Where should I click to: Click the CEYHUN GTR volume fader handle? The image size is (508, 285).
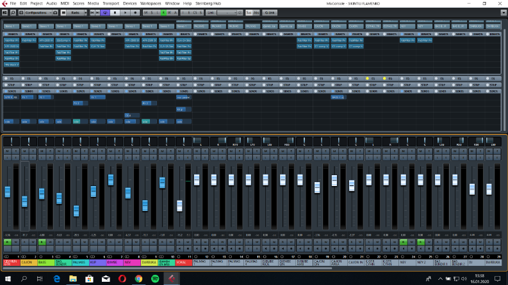[x=8, y=192]
